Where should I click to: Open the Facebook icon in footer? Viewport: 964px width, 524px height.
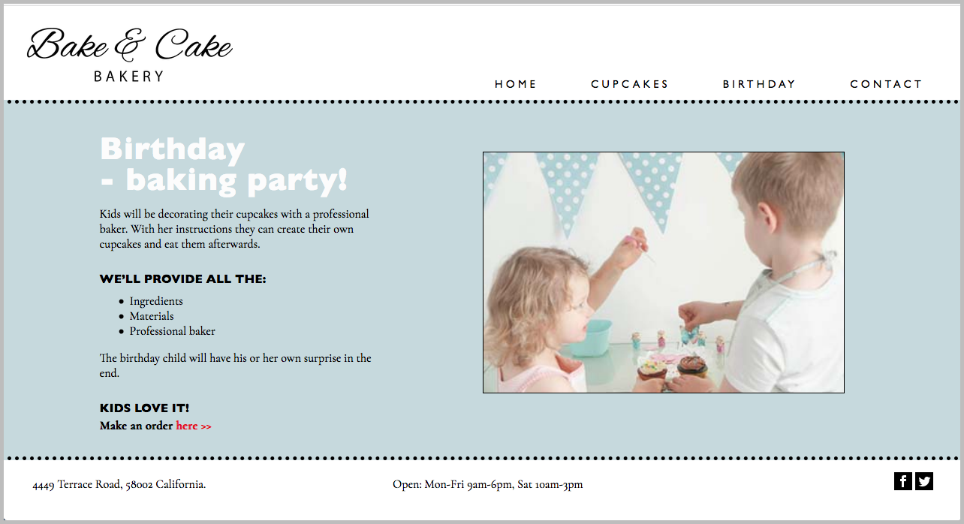(903, 481)
